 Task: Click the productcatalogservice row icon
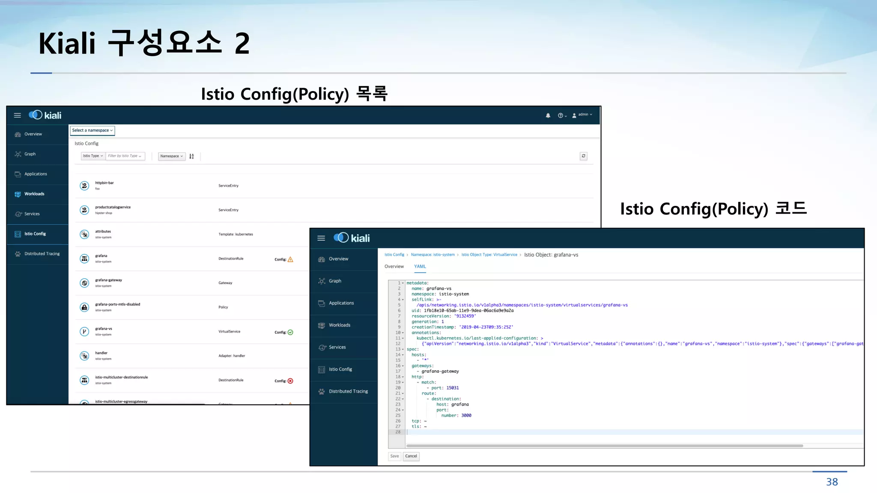(x=84, y=210)
